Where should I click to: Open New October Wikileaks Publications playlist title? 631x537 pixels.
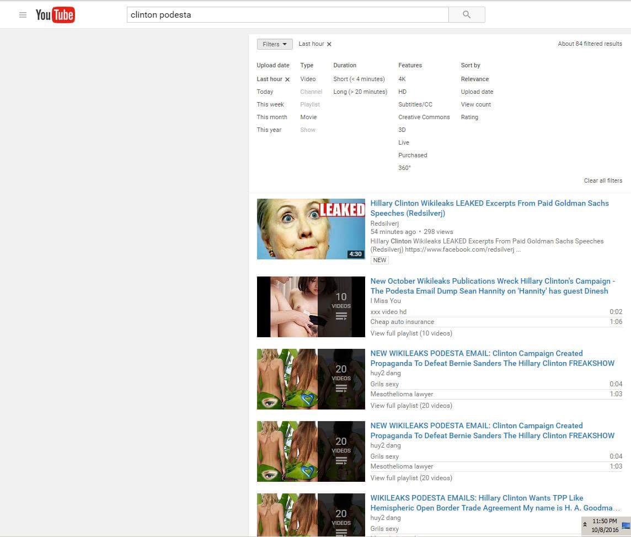coord(493,286)
